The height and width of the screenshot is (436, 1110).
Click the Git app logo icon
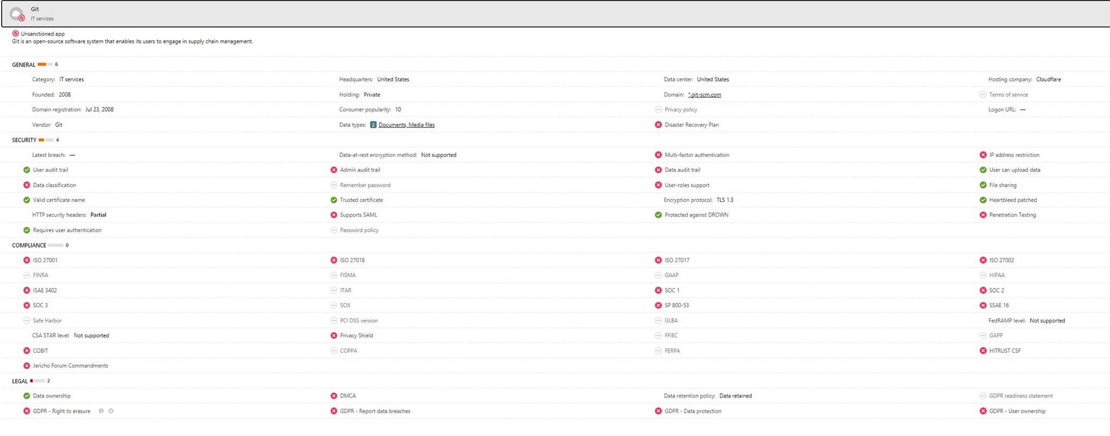tap(17, 14)
